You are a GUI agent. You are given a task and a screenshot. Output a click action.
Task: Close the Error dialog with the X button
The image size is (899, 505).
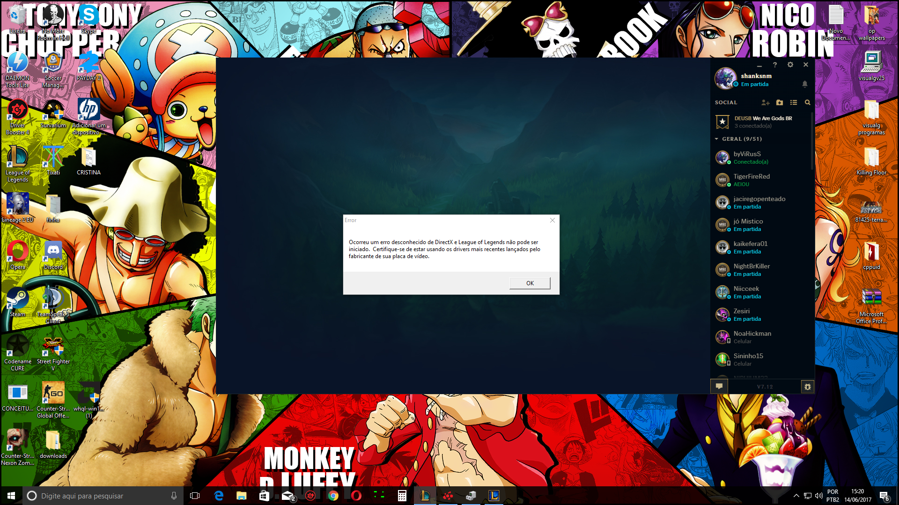point(553,220)
